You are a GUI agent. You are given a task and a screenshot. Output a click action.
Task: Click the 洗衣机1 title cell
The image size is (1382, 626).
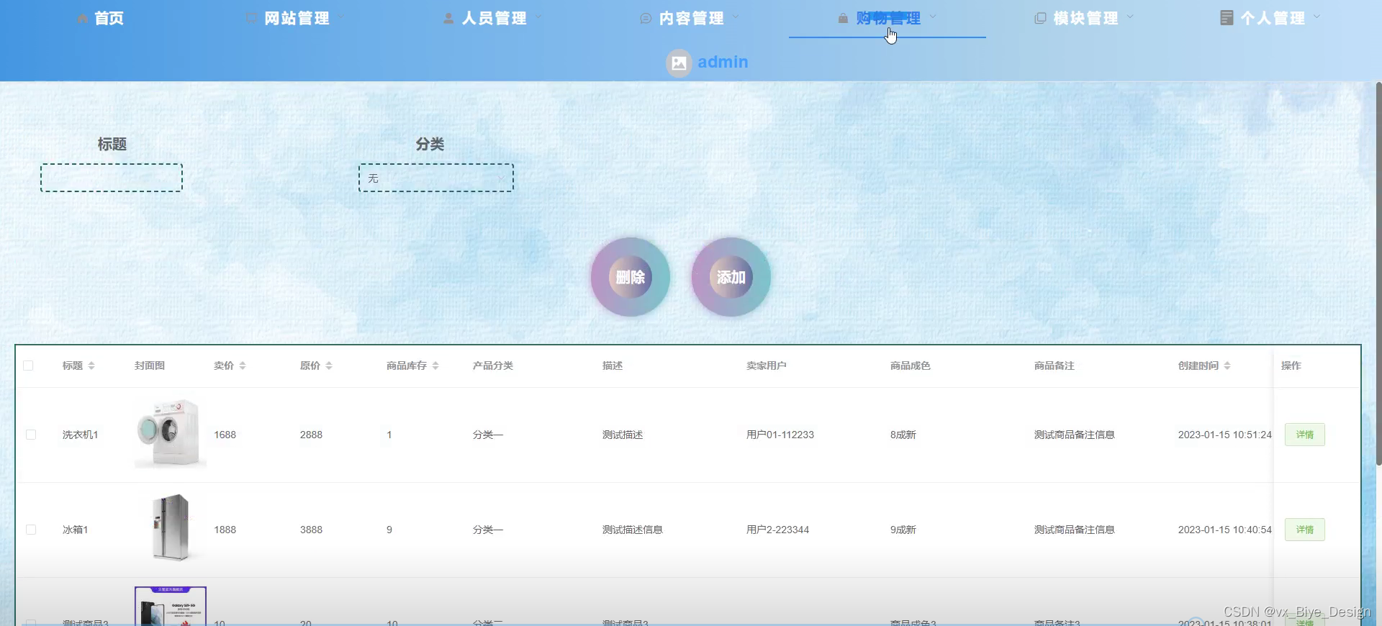pyautogui.click(x=81, y=435)
